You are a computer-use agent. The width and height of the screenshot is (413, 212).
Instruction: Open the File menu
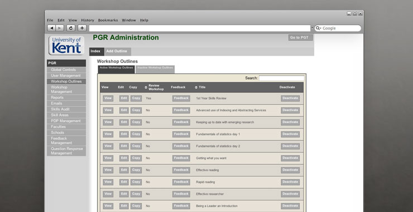pyautogui.click(x=50, y=20)
